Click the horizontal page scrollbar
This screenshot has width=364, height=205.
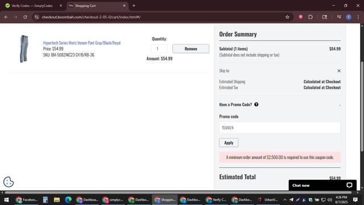[178, 192]
